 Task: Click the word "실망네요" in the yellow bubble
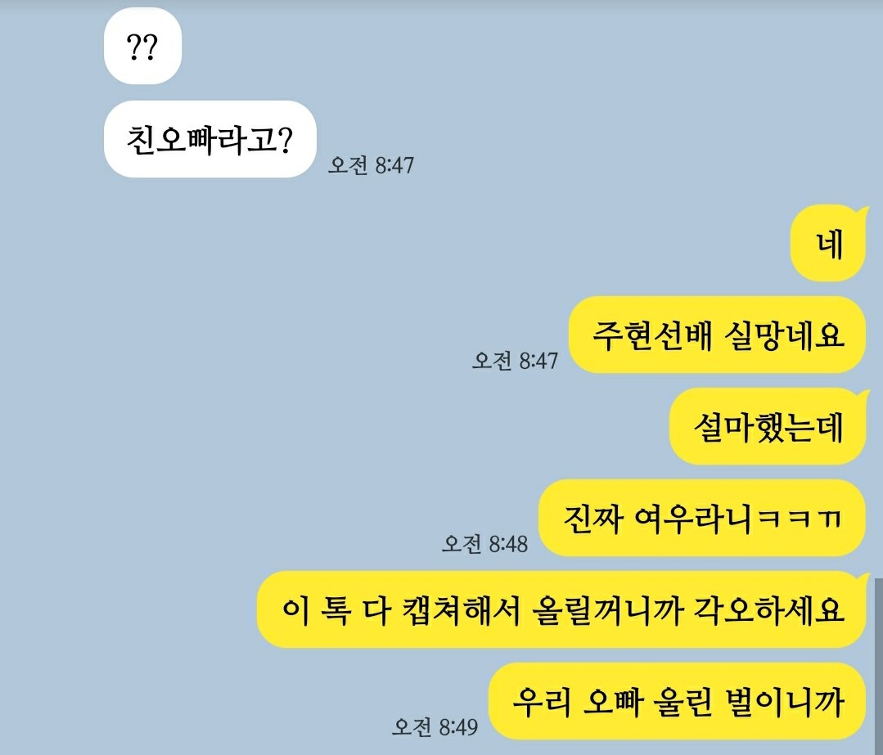click(784, 335)
